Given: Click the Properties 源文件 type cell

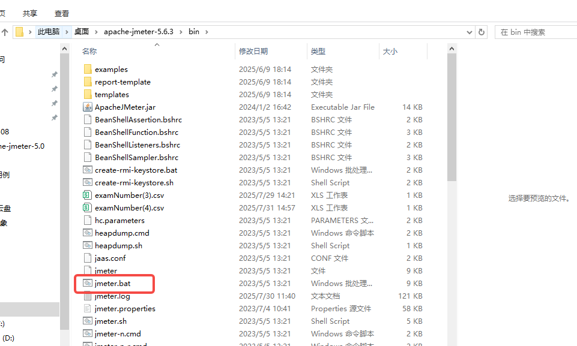Looking at the screenshot, I should (341, 308).
